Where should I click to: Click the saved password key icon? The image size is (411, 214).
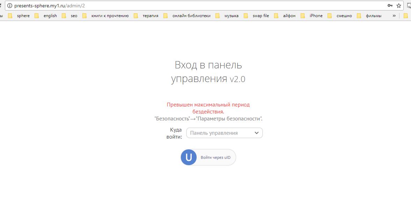click(390, 6)
